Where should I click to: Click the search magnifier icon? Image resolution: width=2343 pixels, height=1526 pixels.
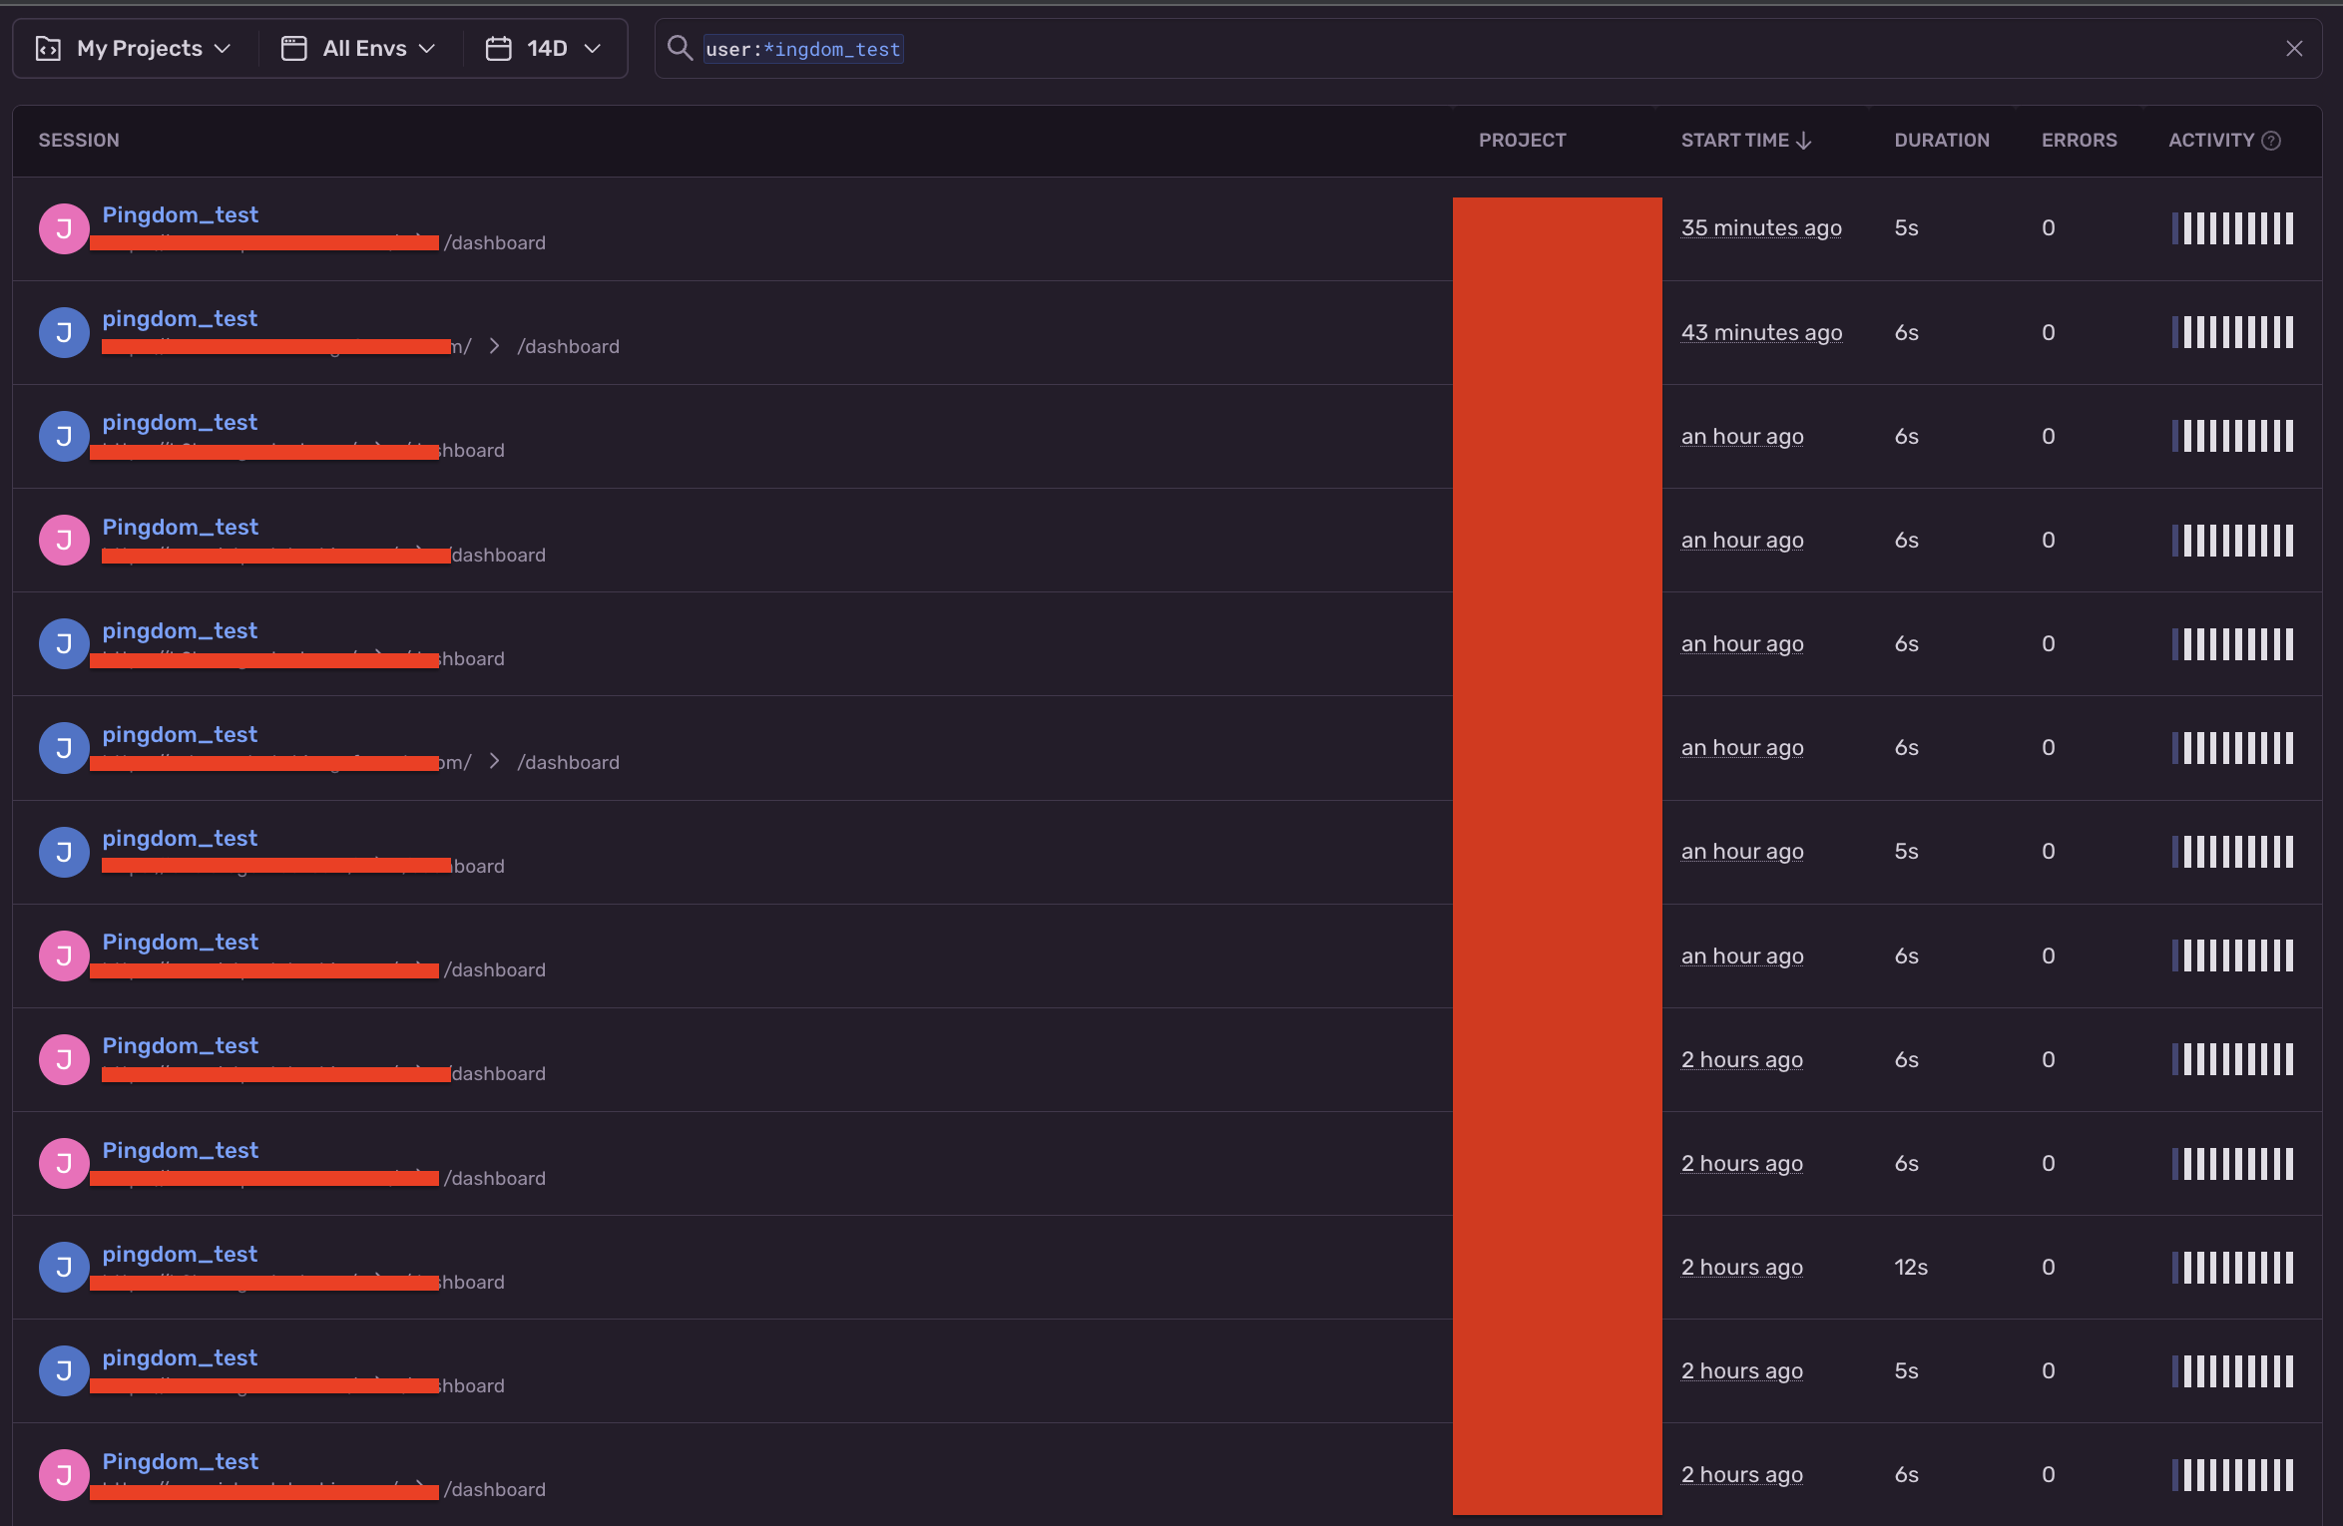pyautogui.click(x=680, y=48)
